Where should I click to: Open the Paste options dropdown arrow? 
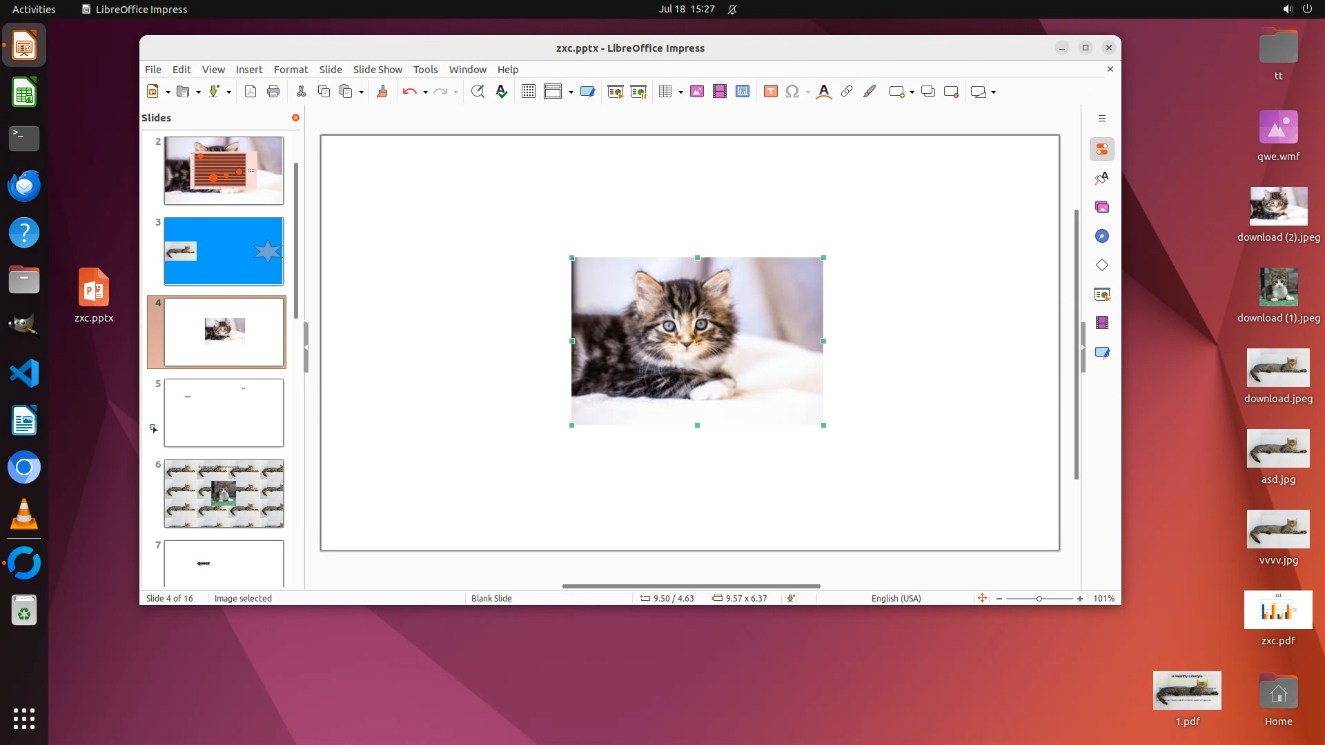pyautogui.click(x=361, y=92)
